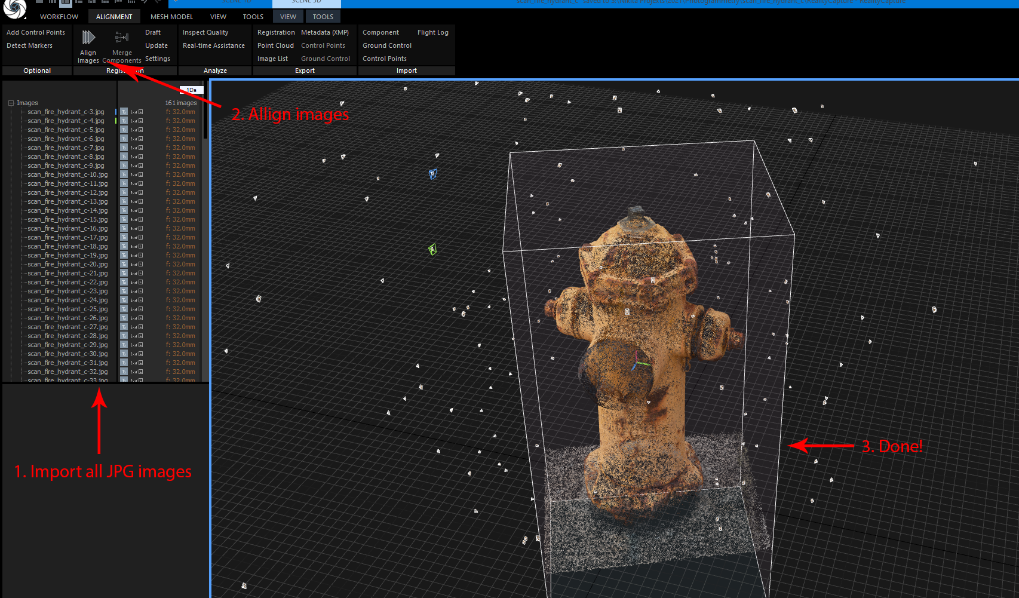Open the 1Ds view selector
1019x598 pixels.
click(192, 90)
